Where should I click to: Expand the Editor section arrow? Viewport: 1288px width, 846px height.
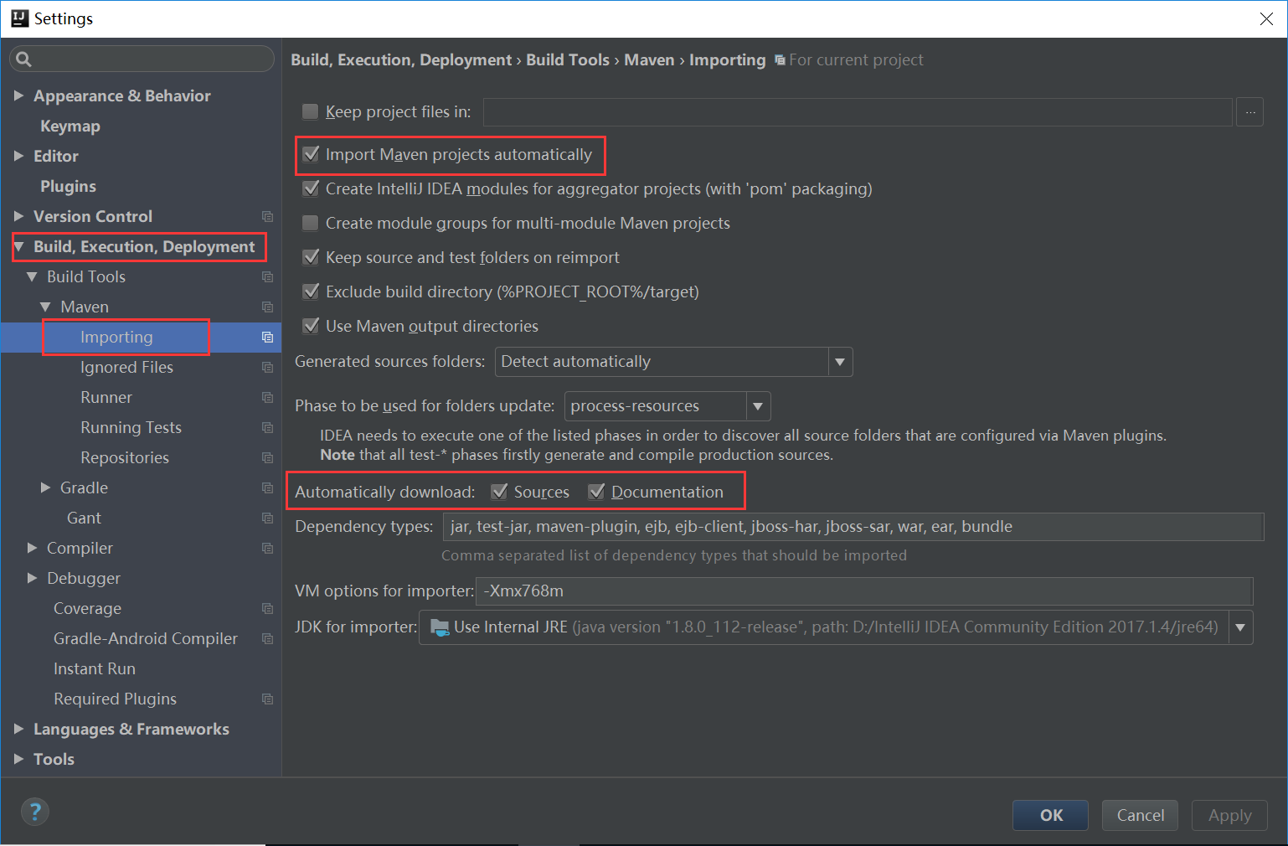tap(18, 156)
